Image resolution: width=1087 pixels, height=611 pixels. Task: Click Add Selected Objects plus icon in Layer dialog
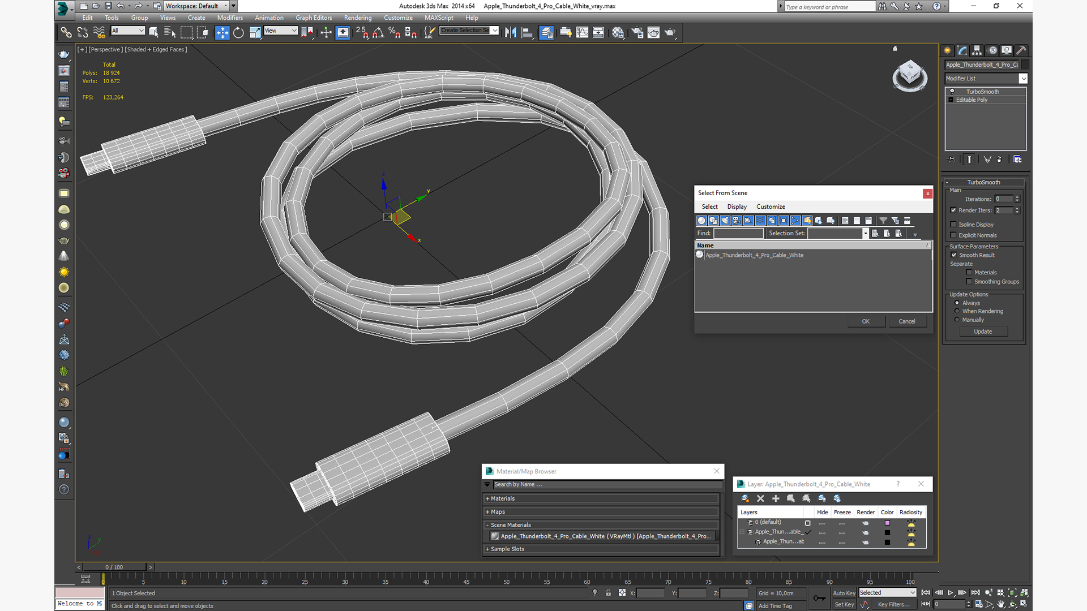click(x=776, y=498)
